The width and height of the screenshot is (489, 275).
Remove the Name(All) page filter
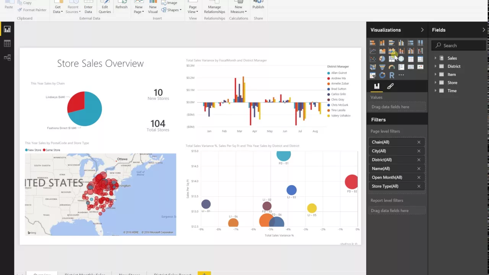click(x=419, y=168)
